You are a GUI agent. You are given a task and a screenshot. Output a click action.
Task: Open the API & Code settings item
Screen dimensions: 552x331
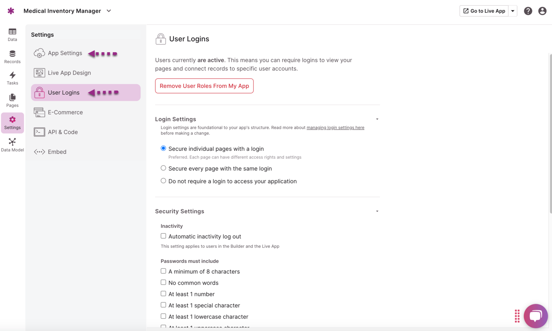coord(63,132)
